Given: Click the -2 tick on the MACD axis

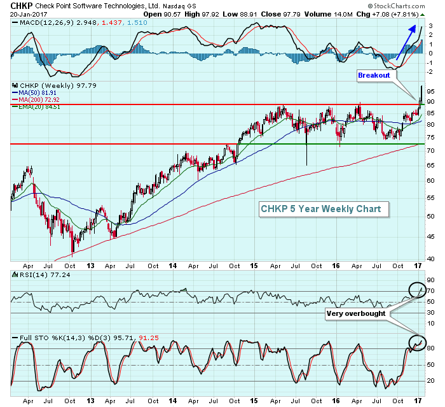Looking at the screenshot, I should click(430, 72).
